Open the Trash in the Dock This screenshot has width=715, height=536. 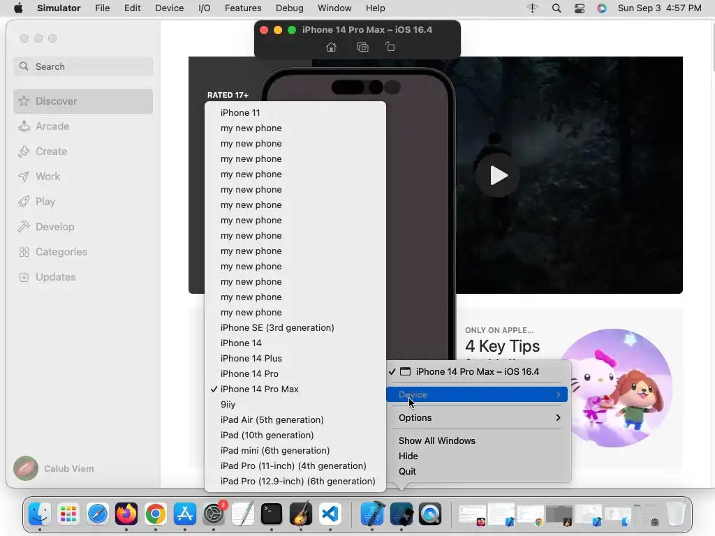click(675, 514)
